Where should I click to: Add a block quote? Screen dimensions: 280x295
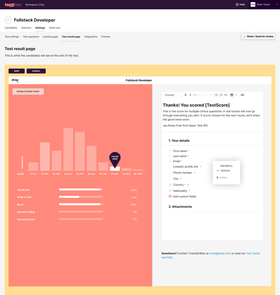[x=226, y=95]
